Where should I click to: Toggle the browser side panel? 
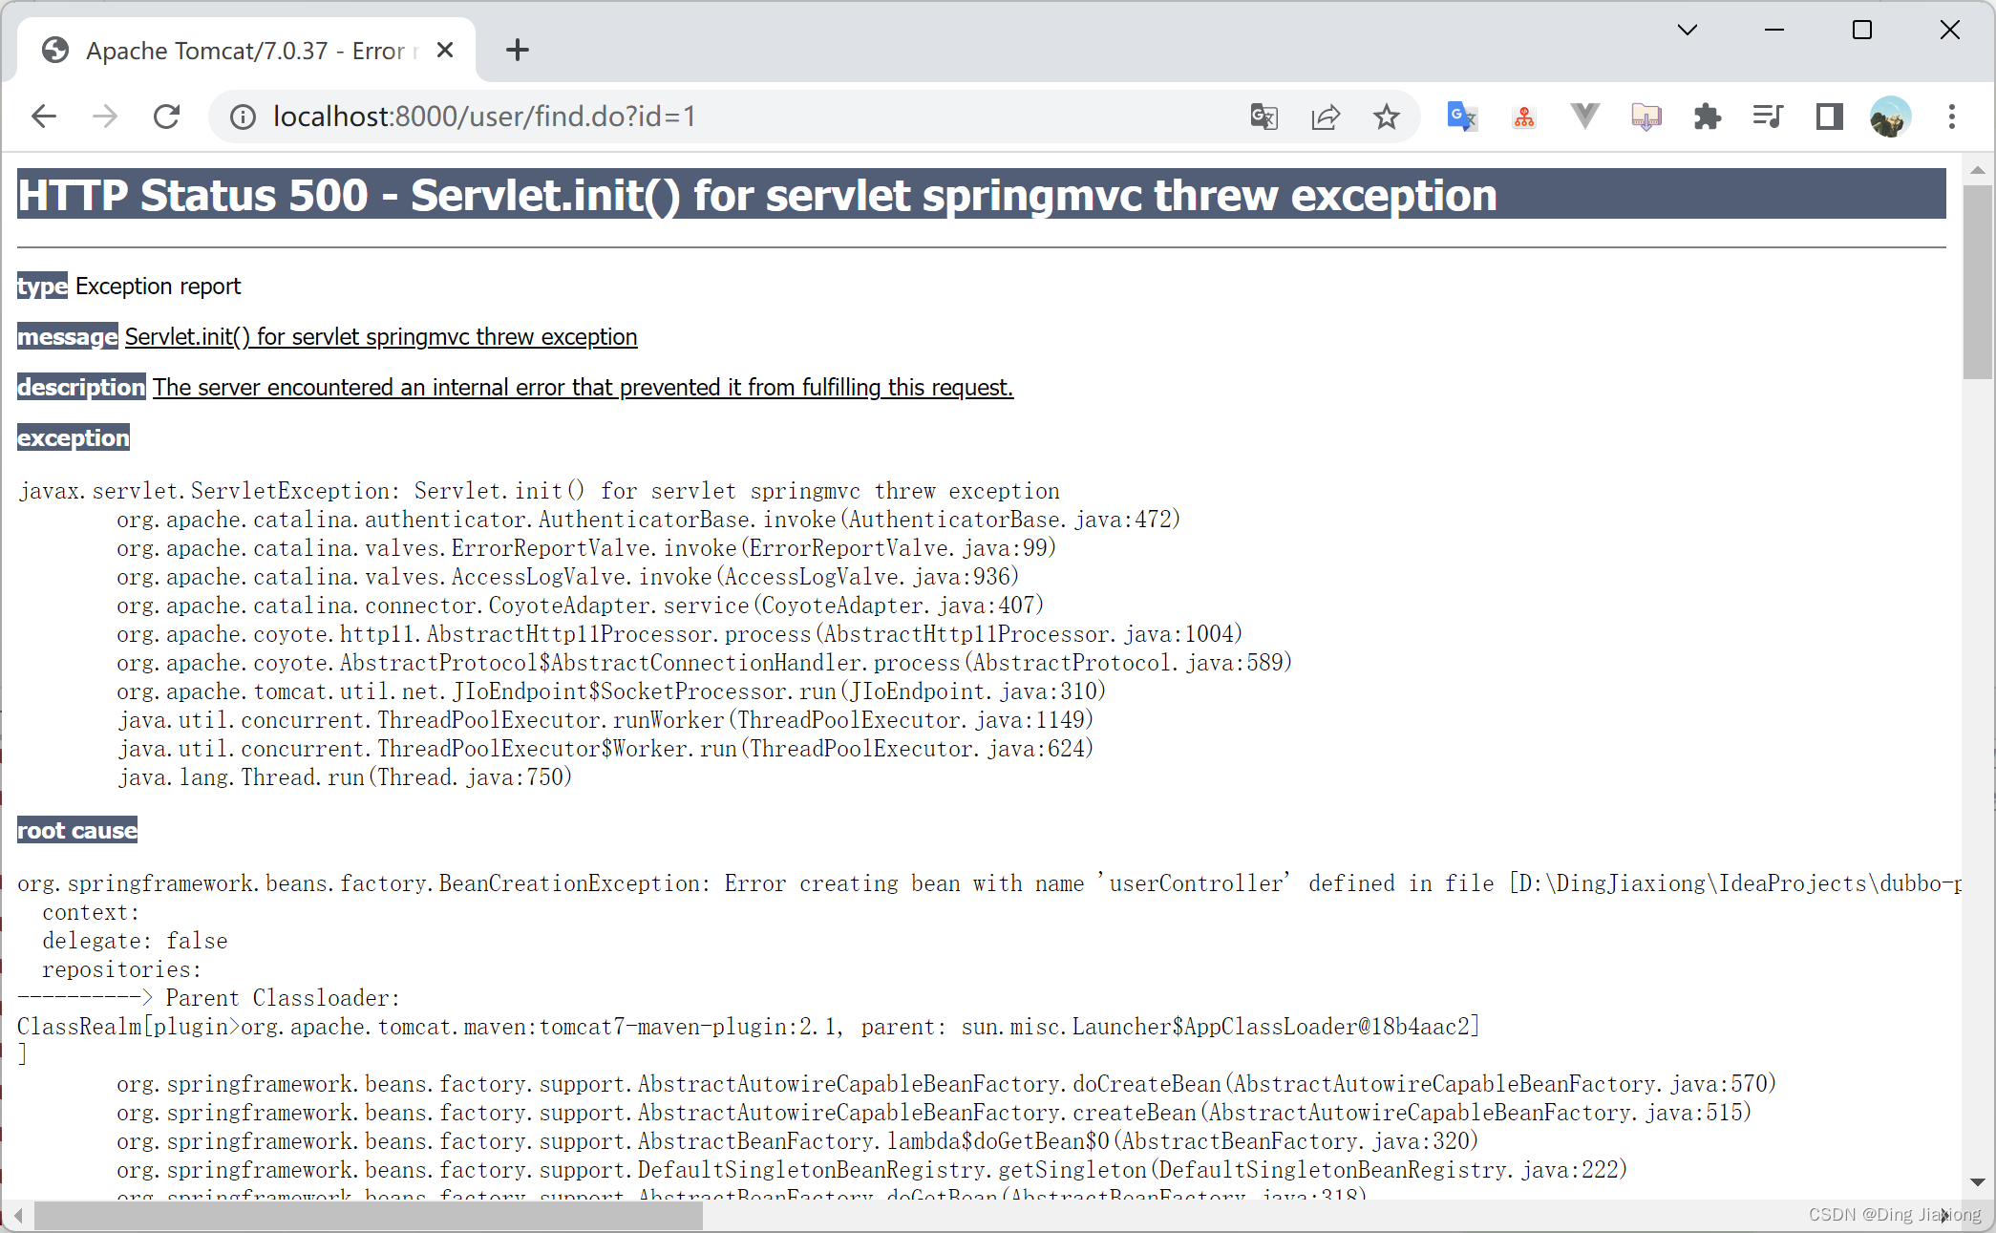pyautogui.click(x=1829, y=117)
